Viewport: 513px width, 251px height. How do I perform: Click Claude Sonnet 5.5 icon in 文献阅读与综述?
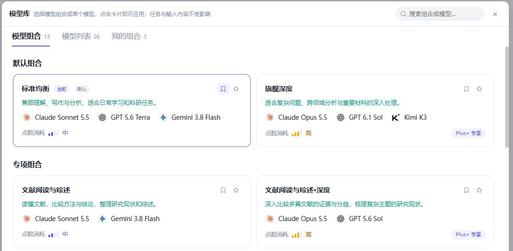[26, 219]
